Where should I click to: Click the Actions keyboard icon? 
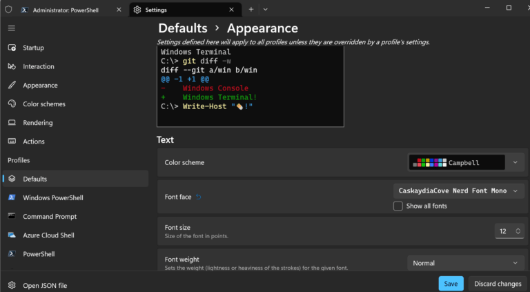coord(12,142)
